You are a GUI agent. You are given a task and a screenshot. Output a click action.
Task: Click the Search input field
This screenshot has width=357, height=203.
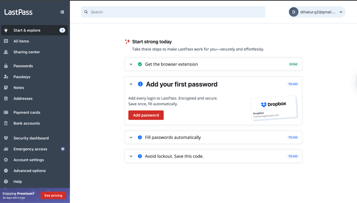[173, 12]
